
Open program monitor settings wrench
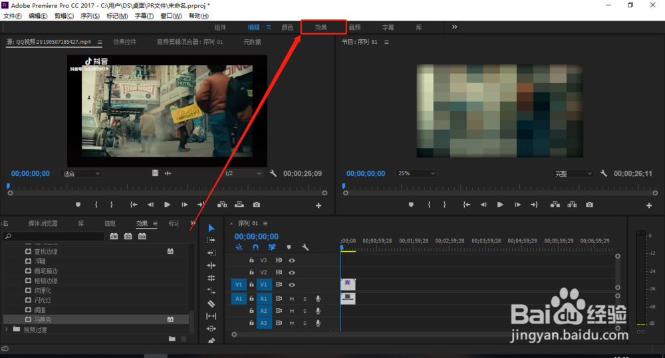[604, 173]
